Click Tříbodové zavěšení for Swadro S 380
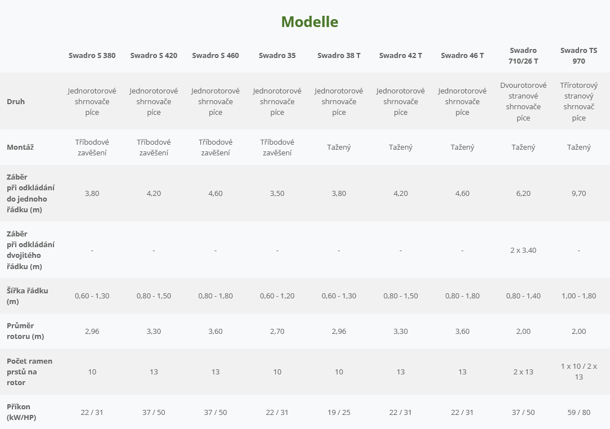Viewport: 610px width, 429px height. point(92,147)
